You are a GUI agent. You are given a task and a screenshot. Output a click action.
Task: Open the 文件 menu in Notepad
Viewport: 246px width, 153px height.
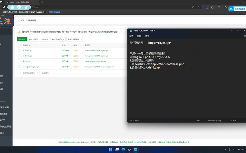131,36
